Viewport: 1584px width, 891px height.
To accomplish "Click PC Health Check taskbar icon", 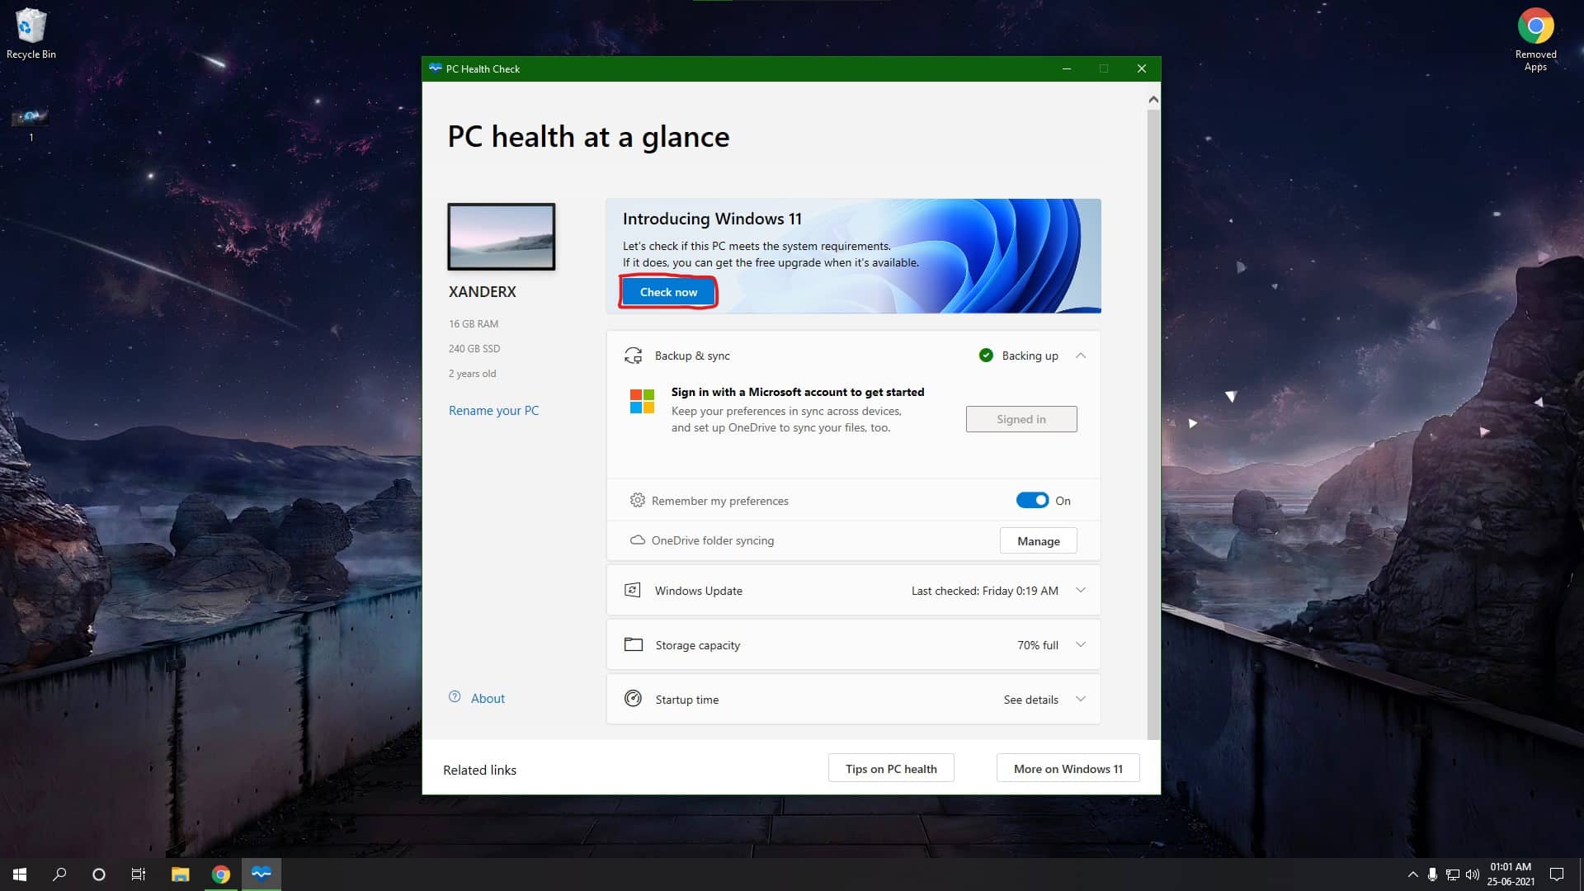I will click(x=262, y=874).
